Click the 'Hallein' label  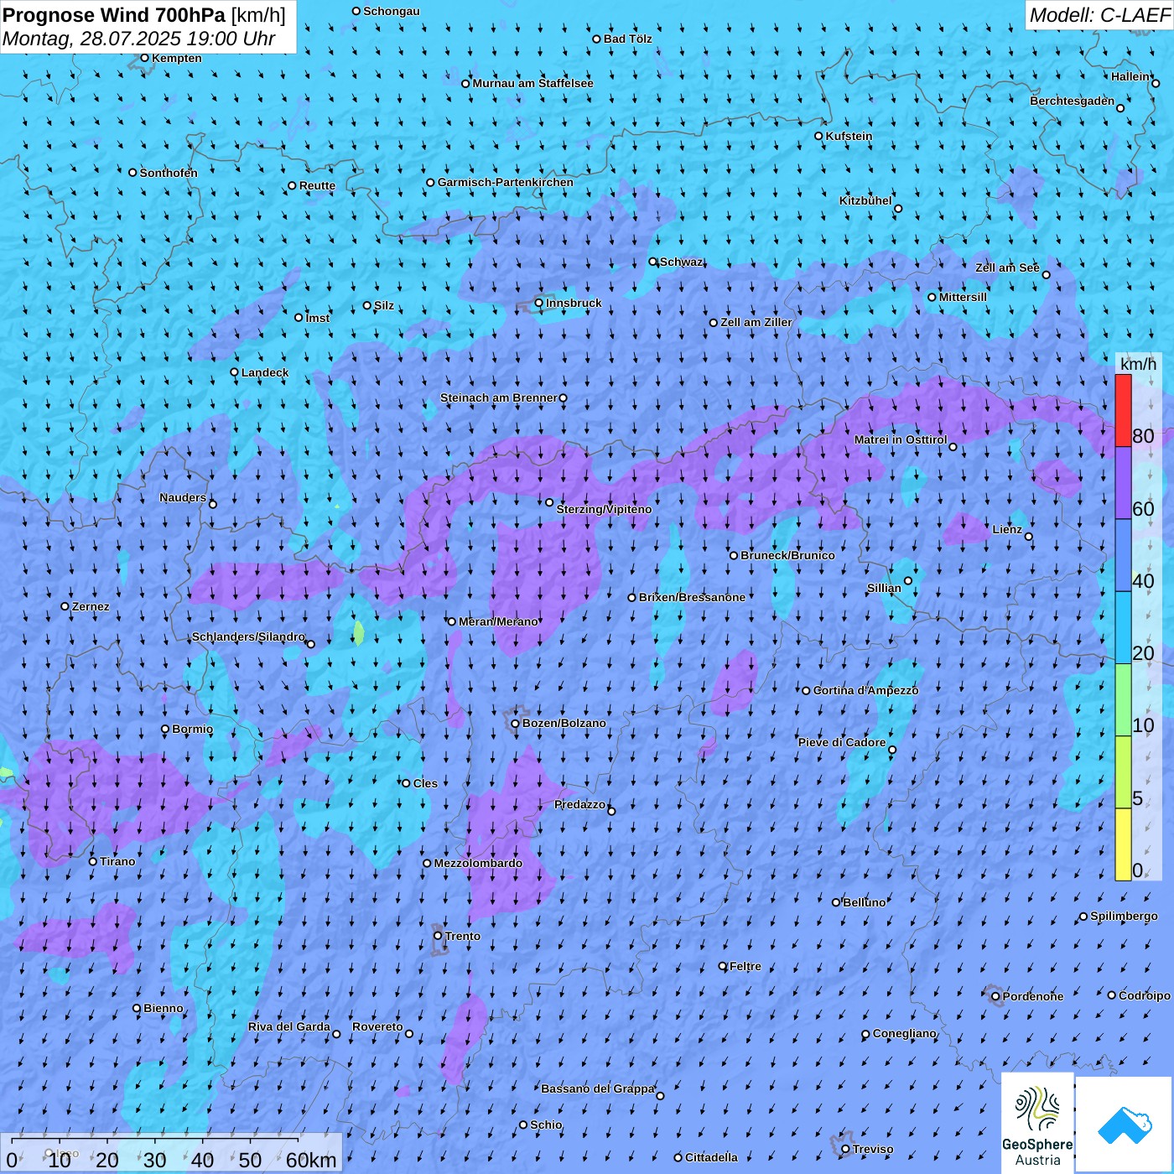tap(1130, 76)
